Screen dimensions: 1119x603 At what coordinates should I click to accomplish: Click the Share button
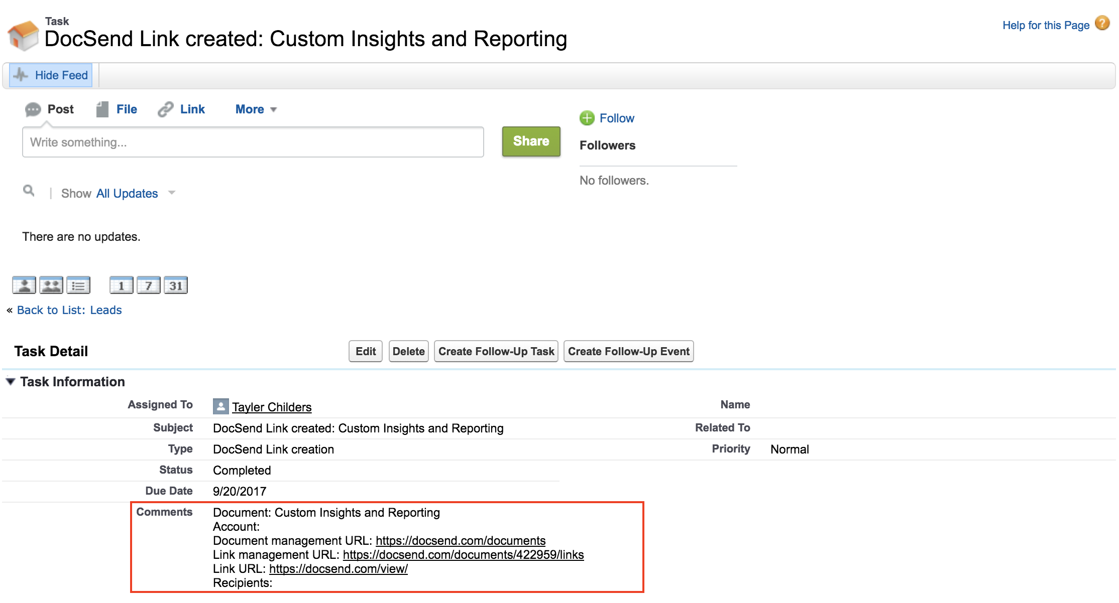(531, 141)
